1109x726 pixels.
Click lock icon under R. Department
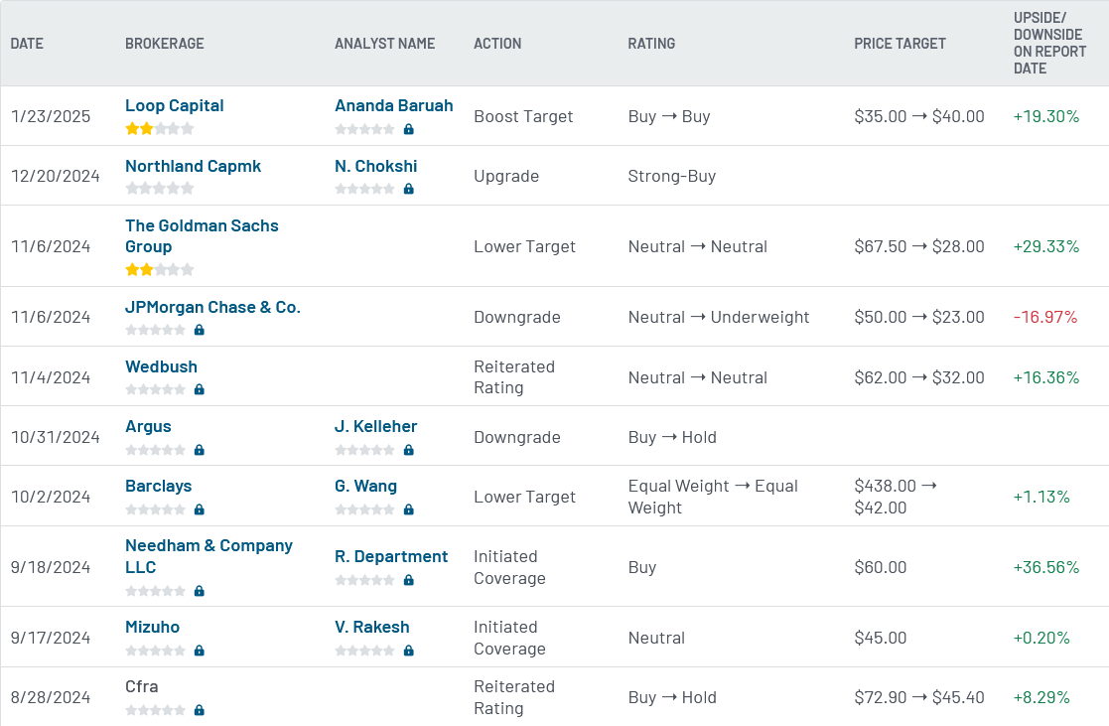pos(409,580)
